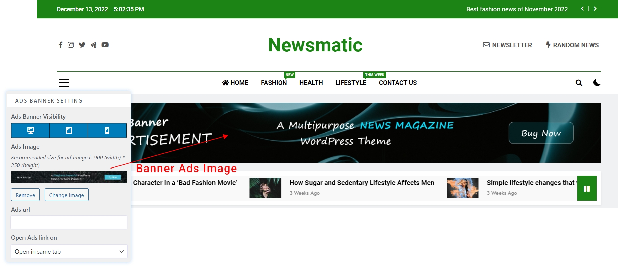
Task: Pause the news ticker carousel
Action: point(587,189)
